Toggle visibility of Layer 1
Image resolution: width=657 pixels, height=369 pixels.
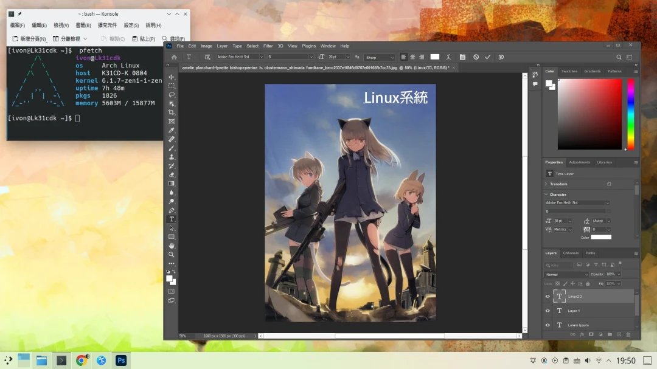tap(547, 311)
